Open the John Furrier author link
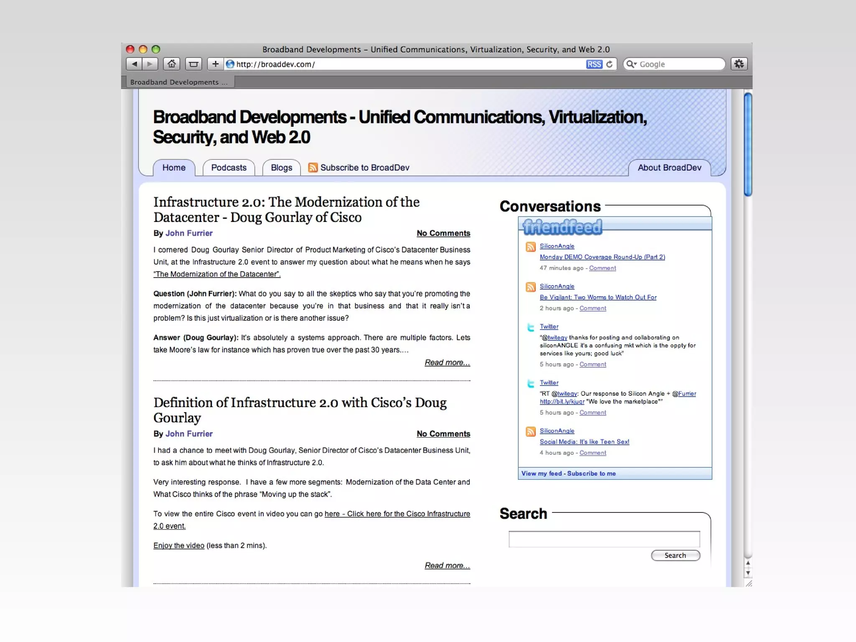856x642 pixels. click(x=189, y=233)
